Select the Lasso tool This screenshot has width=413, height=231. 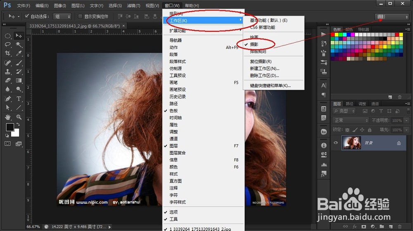tap(7, 45)
